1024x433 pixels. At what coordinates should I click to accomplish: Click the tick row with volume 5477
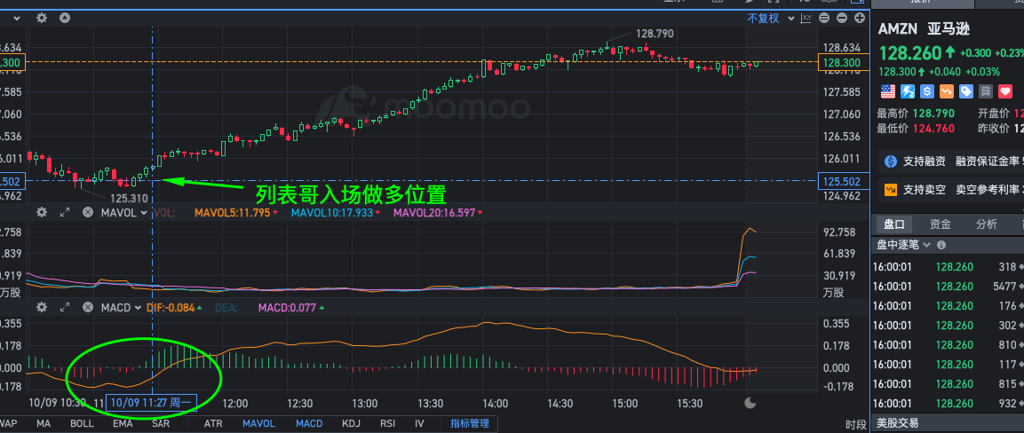[947, 287]
